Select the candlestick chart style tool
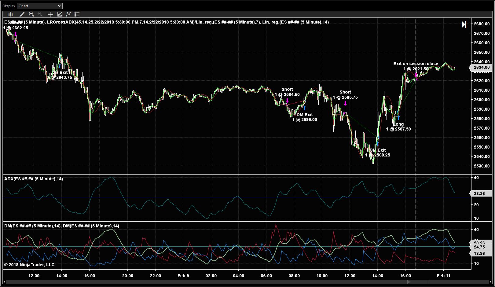Screen dimensions: 495x287 [x=10, y=14]
